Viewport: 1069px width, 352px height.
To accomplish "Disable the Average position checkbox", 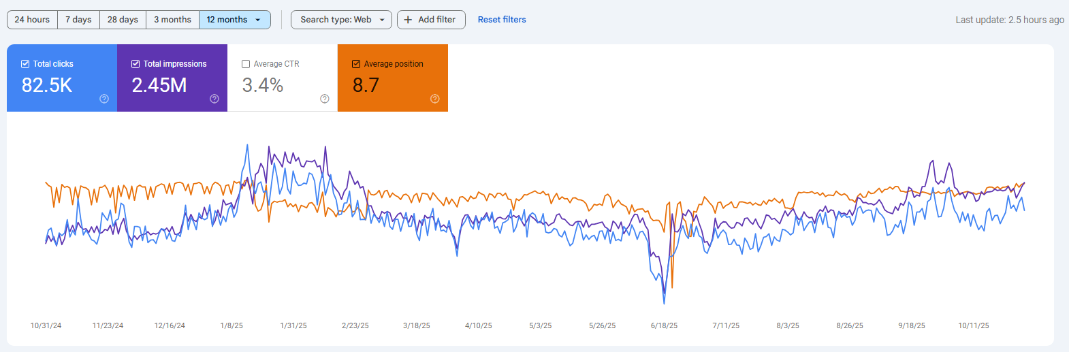I will point(356,64).
